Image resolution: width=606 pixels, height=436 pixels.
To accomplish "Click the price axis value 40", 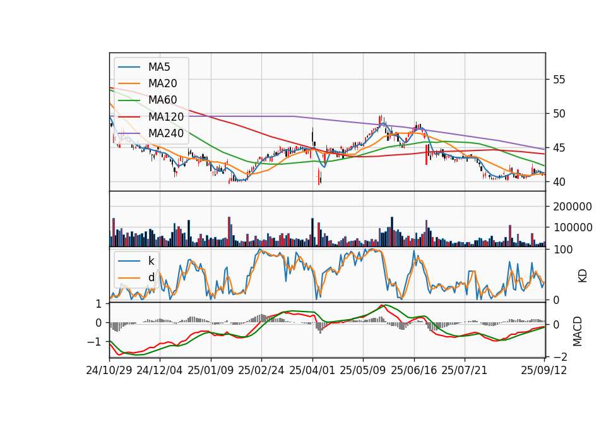I will [x=559, y=182].
